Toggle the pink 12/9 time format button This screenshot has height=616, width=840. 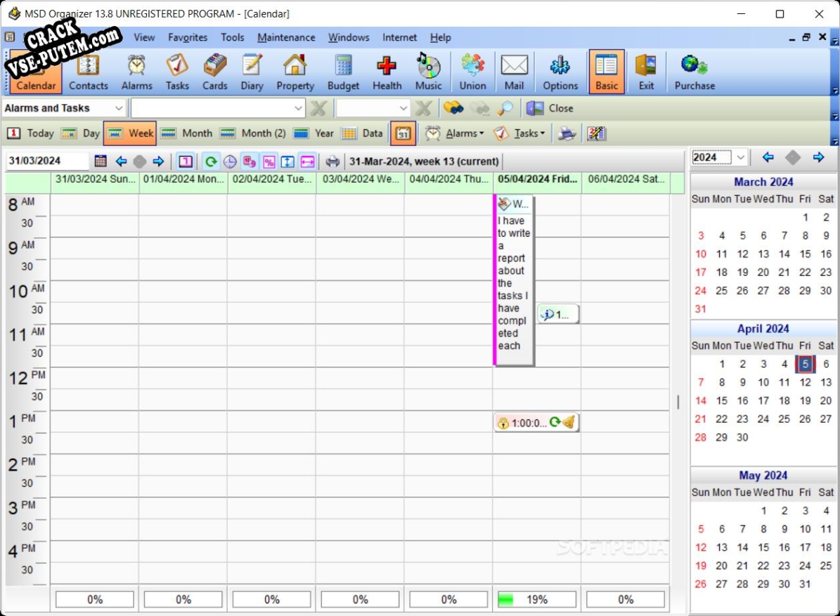click(x=249, y=161)
